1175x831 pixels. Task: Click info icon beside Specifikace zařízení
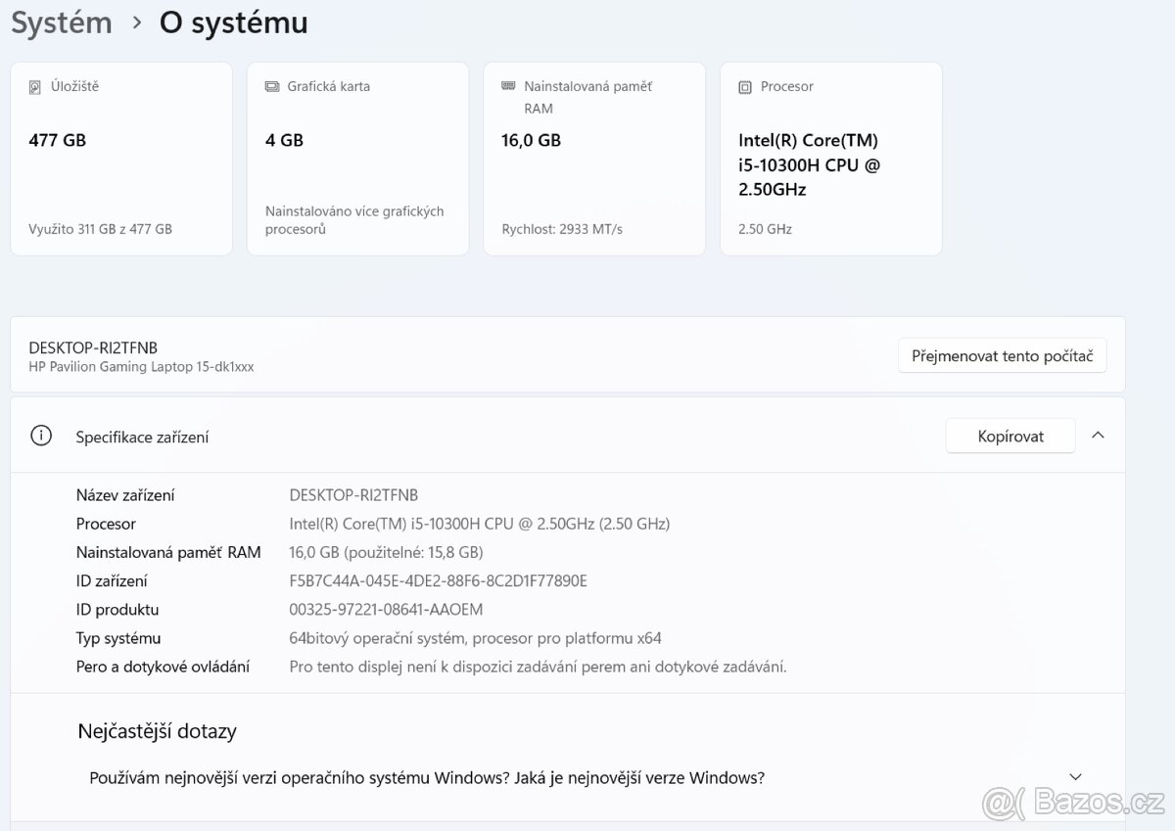point(41,437)
